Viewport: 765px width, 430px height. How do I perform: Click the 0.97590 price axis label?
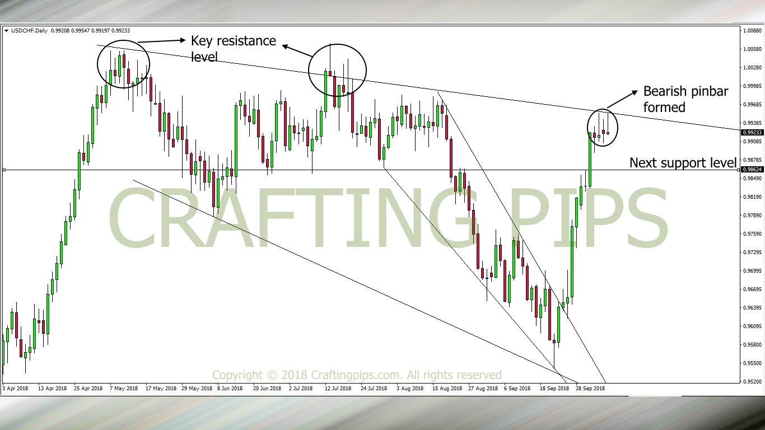coord(752,234)
